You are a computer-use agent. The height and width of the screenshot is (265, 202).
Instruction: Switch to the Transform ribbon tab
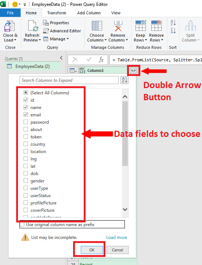click(x=57, y=13)
